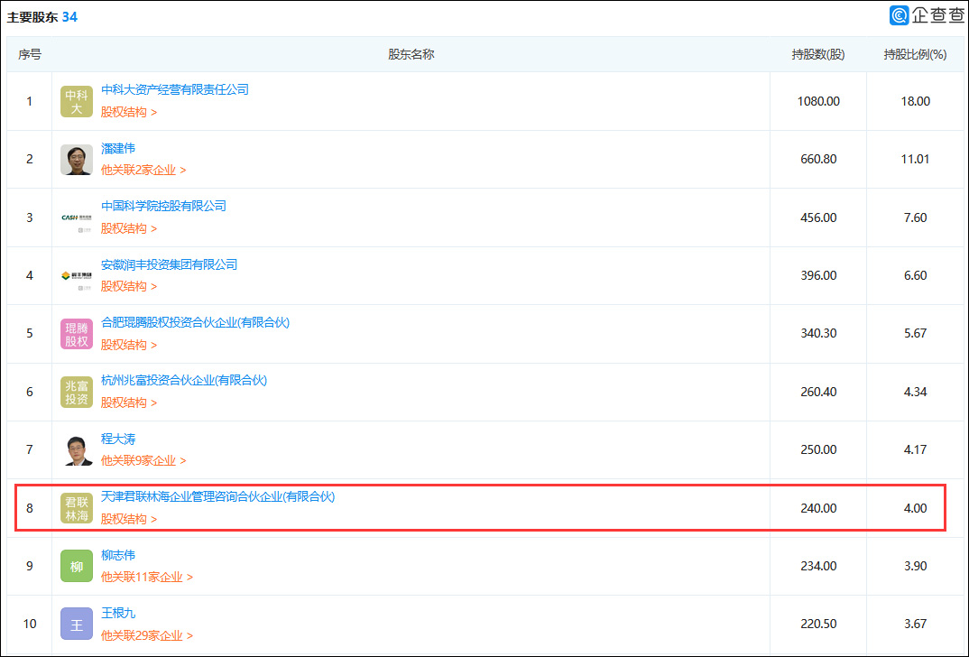Select the 250.00 shares cell
This screenshot has height=657, width=969.
point(818,450)
